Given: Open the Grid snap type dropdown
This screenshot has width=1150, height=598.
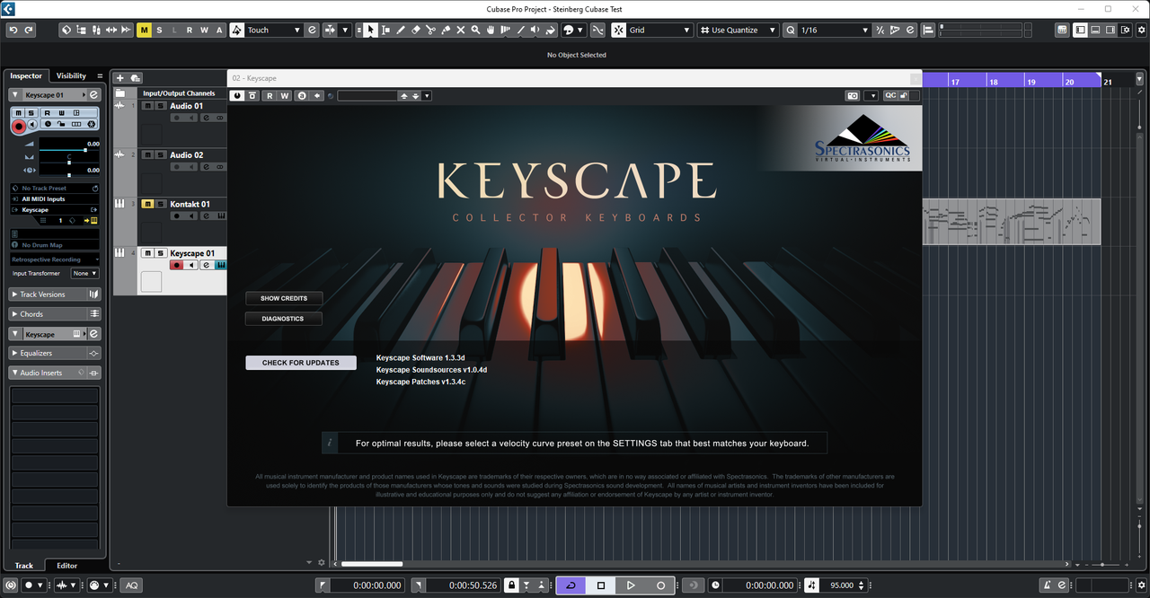Looking at the screenshot, I should tap(660, 30).
